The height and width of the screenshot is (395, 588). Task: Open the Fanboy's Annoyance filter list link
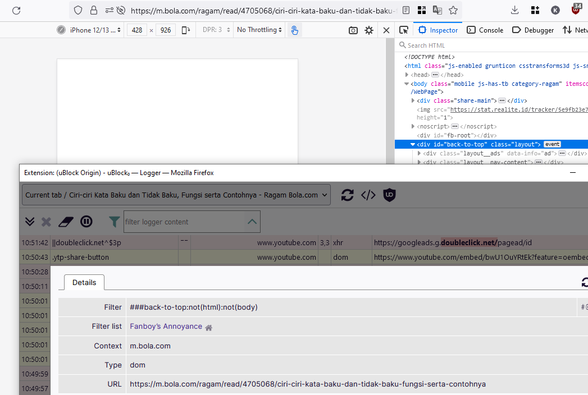pyautogui.click(x=165, y=325)
